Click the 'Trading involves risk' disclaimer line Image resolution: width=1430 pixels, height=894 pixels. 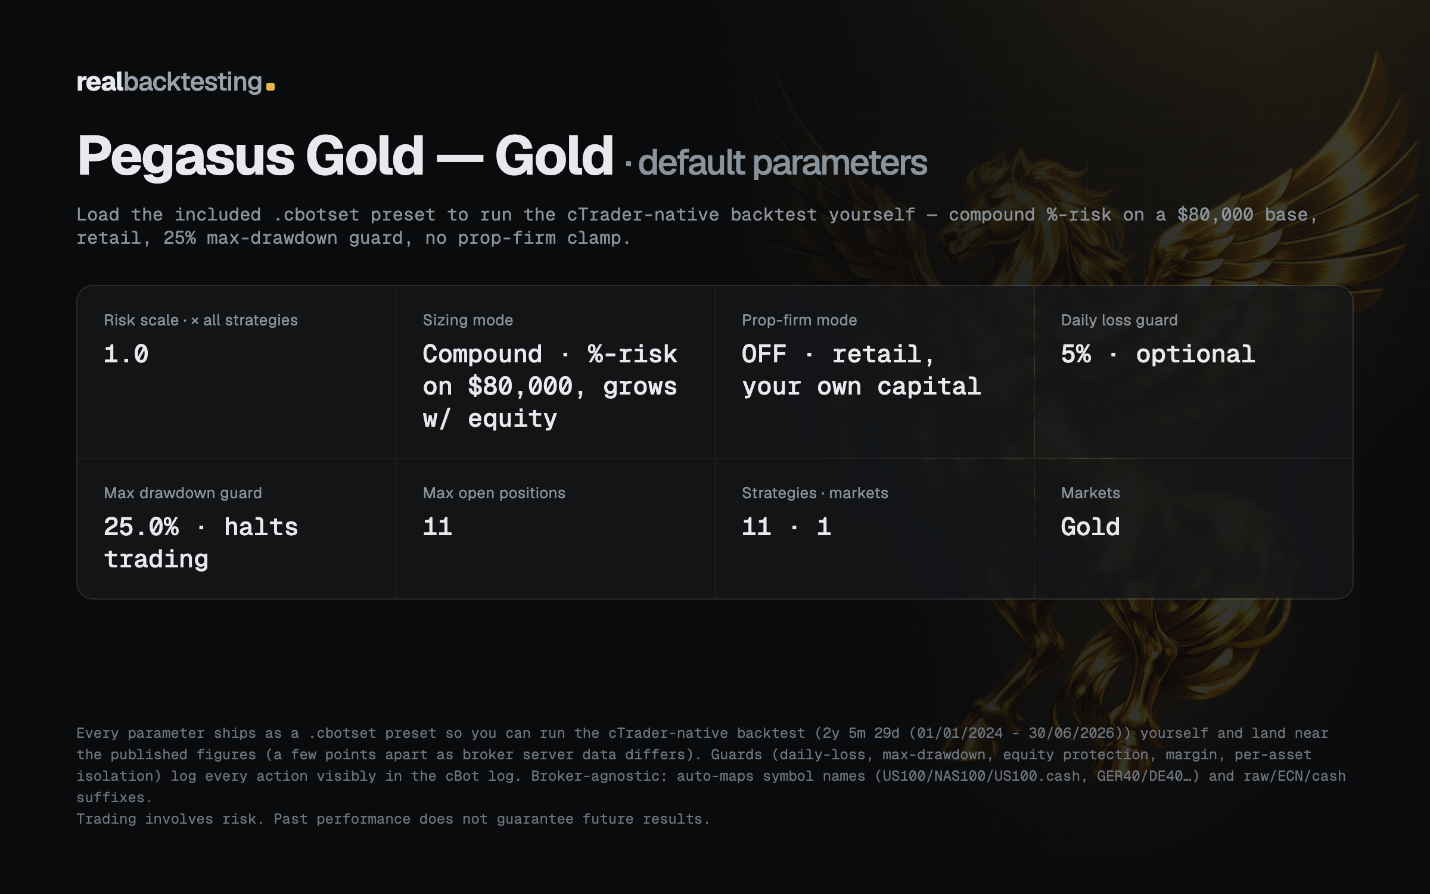pos(393,819)
